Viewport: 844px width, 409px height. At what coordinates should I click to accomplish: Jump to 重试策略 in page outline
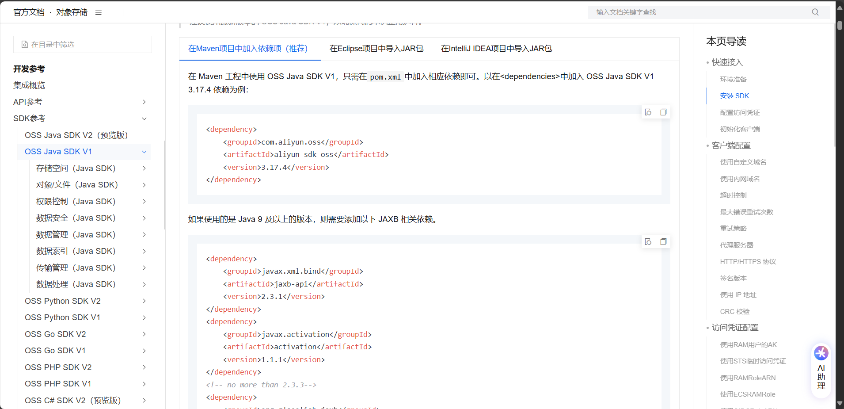(x=734, y=229)
